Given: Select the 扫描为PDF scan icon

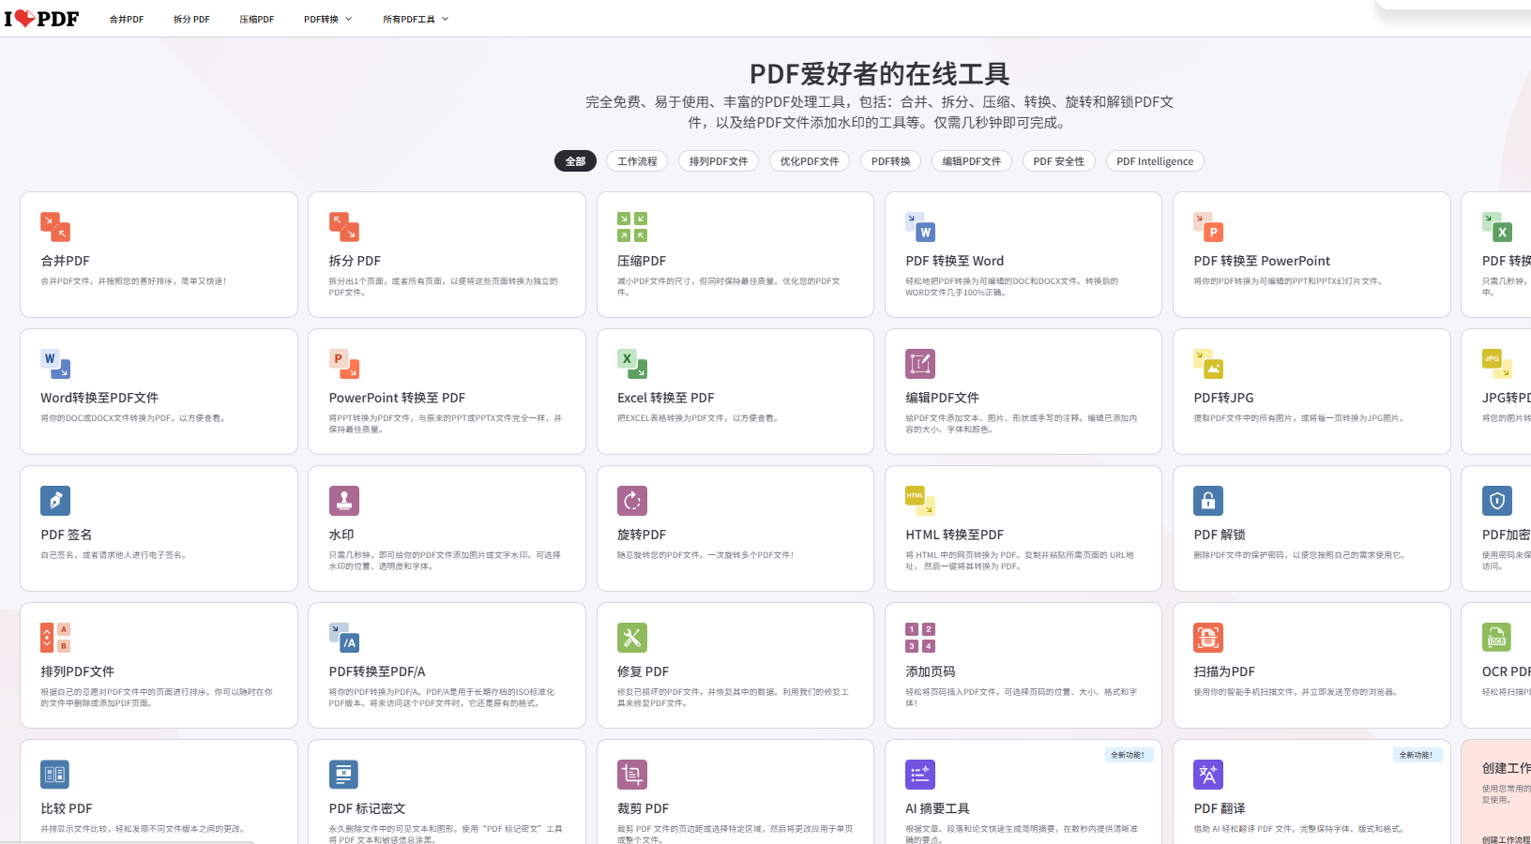Looking at the screenshot, I should (1208, 638).
